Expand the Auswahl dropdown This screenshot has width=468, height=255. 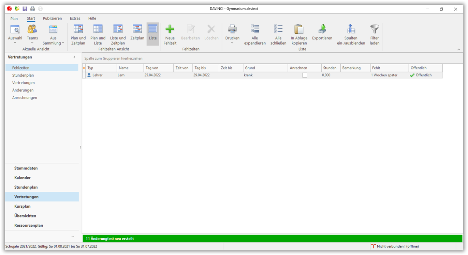tap(15, 43)
